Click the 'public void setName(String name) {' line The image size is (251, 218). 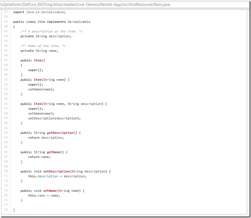53,191
